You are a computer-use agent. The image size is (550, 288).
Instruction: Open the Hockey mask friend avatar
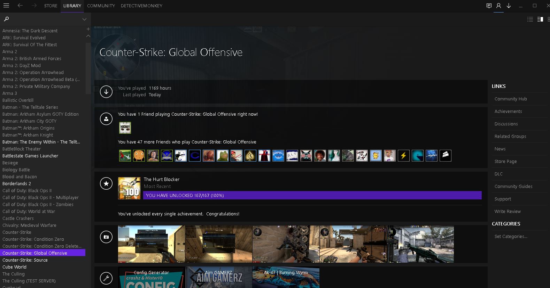[x=125, y=128]
